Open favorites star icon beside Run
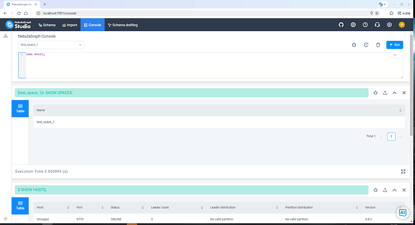415x225 pixels. pyautogui.click(x=354, y=45)
